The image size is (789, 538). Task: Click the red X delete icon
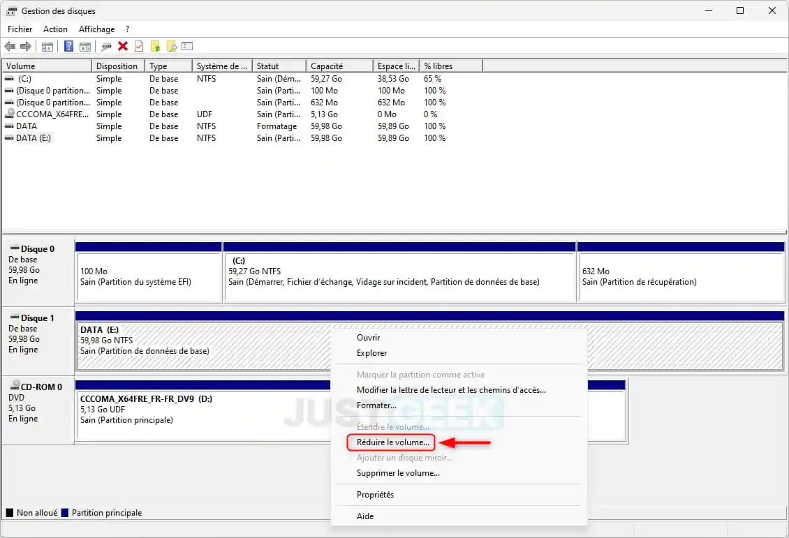pos(123,46)
